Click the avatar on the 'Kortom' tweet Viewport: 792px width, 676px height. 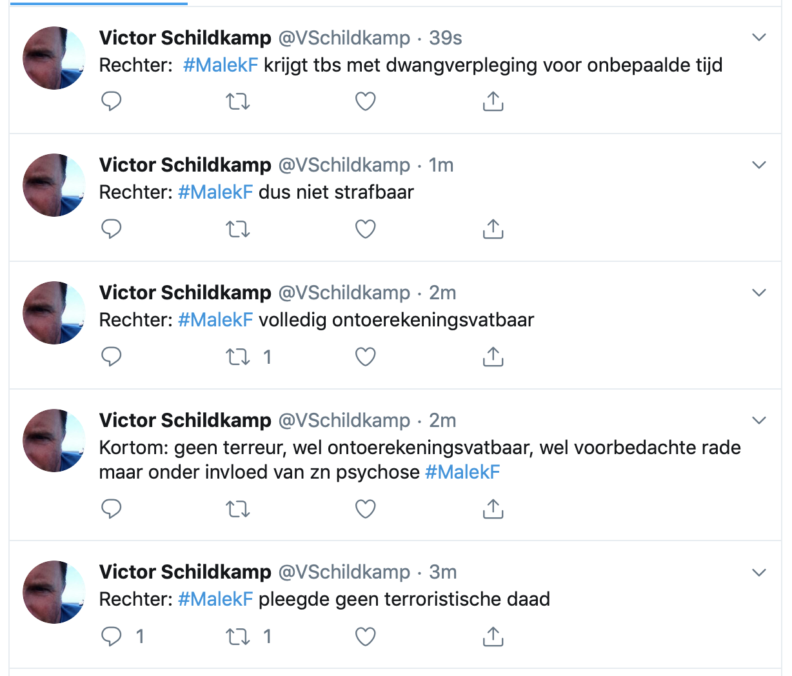click(54, 440)
